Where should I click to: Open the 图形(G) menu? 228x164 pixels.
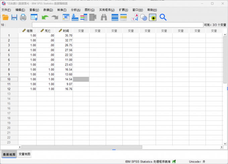click(90, 10)
